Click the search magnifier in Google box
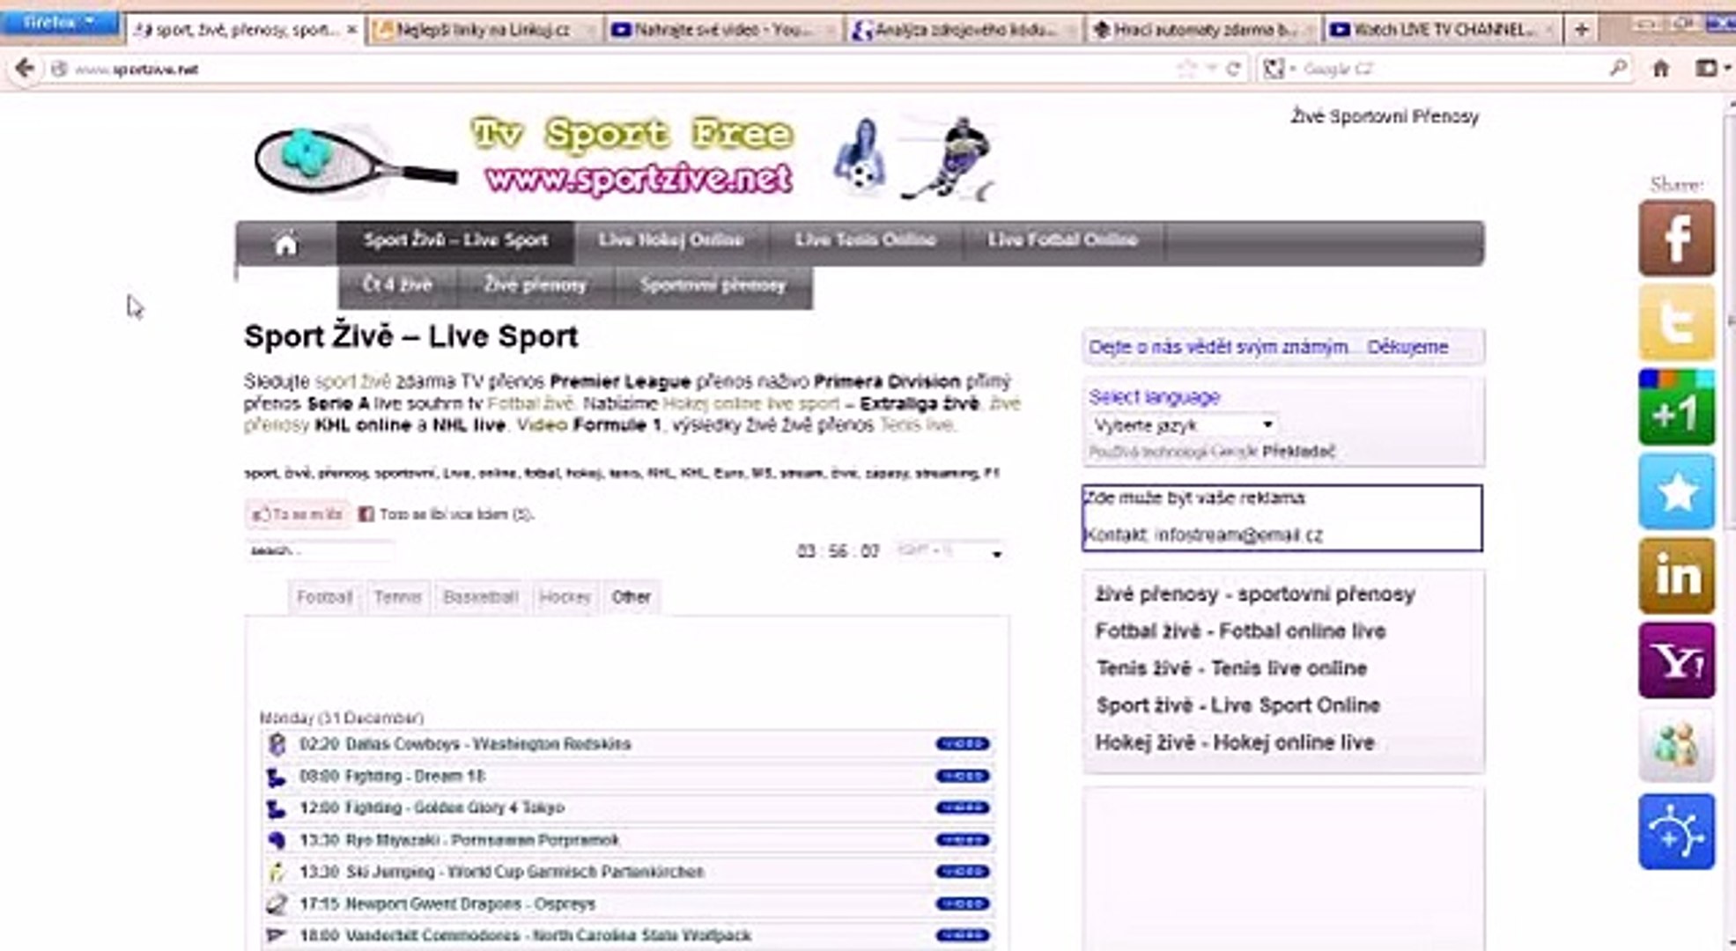1736x951 pixels. [x=1617, y=68]
